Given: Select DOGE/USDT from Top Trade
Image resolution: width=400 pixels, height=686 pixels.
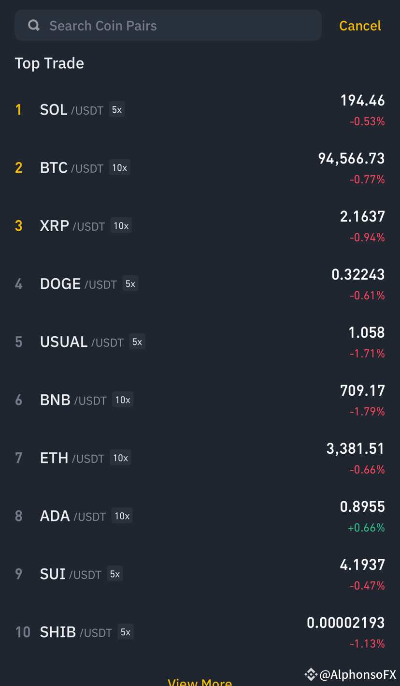Looking at the screenshot, I should pos(200,284).
